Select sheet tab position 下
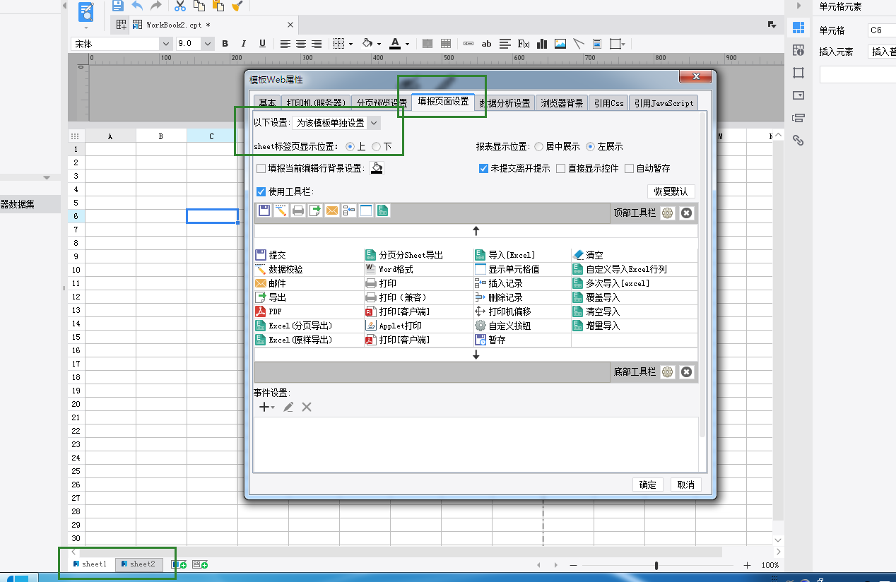 point(377,147)
